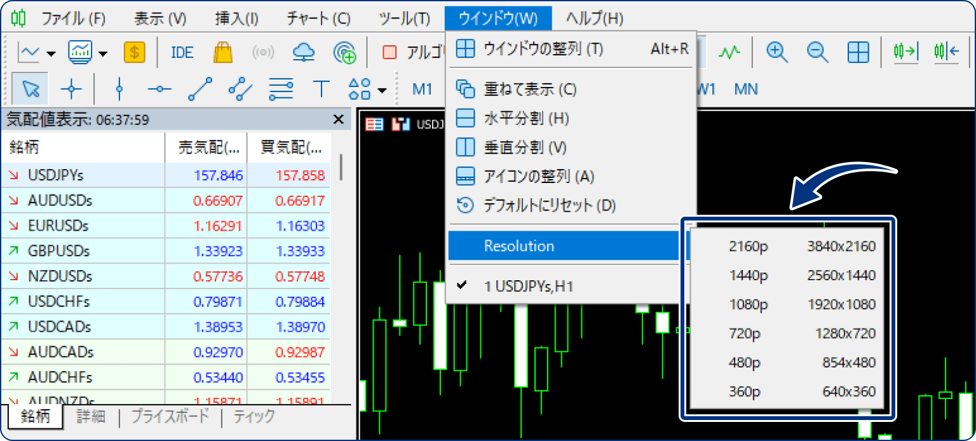Viewport: 976px width, 441px height.
Task: Open the line chart type dropdown arrow
Action: (51, 53)
